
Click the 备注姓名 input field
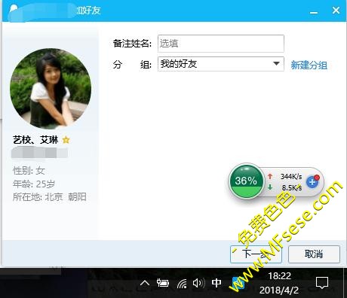[221, 44]
